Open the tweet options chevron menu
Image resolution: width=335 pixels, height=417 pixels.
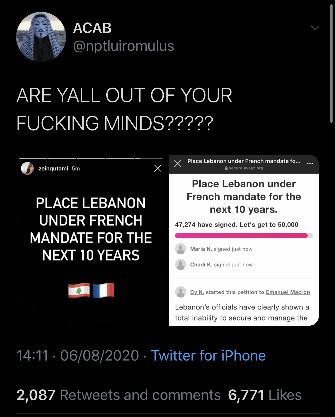pos(315,28)
